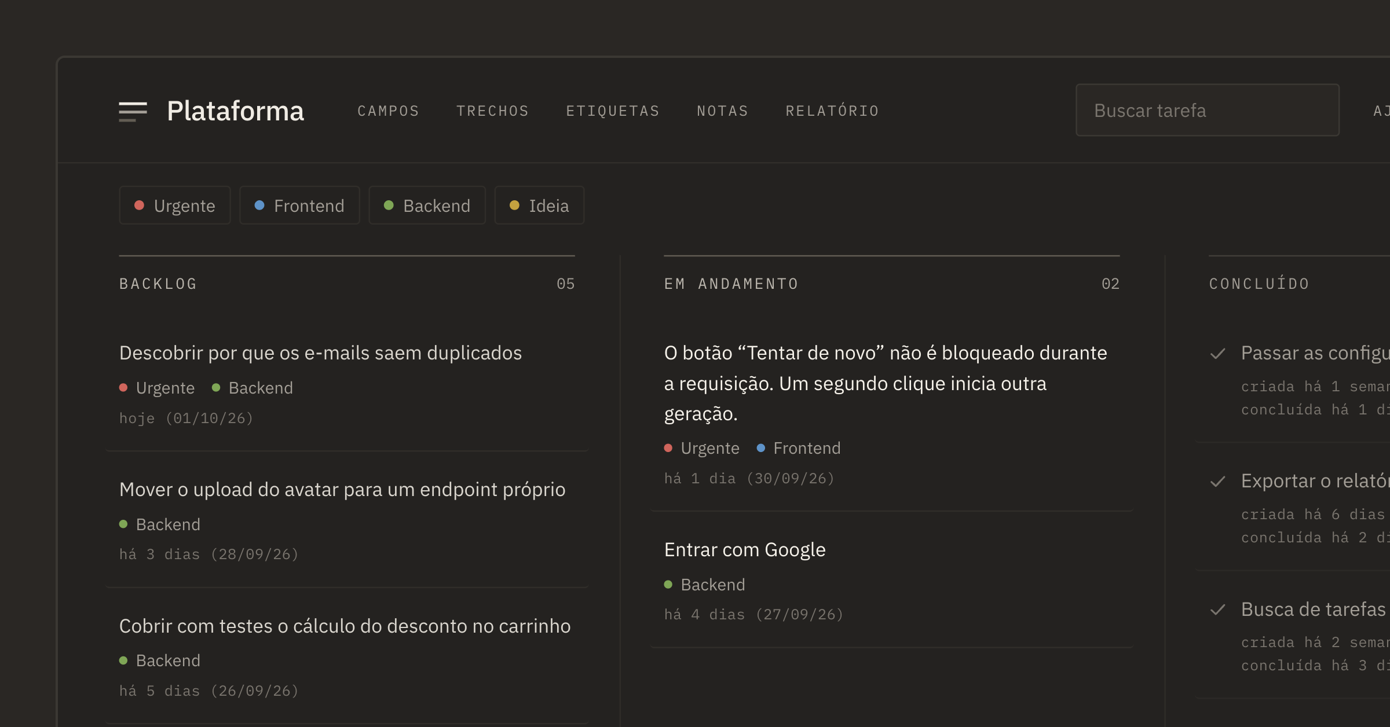This screenshot has width=1390, height=727.
Task: Click the date há 5 dias (26/09/26)
Action: click(209, 691)
